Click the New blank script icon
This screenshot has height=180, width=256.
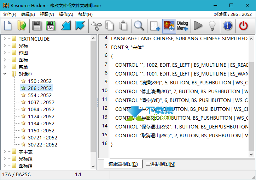[8, 26]
